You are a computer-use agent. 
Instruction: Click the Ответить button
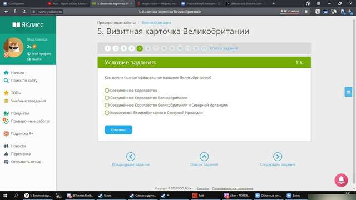coord(118,129)
